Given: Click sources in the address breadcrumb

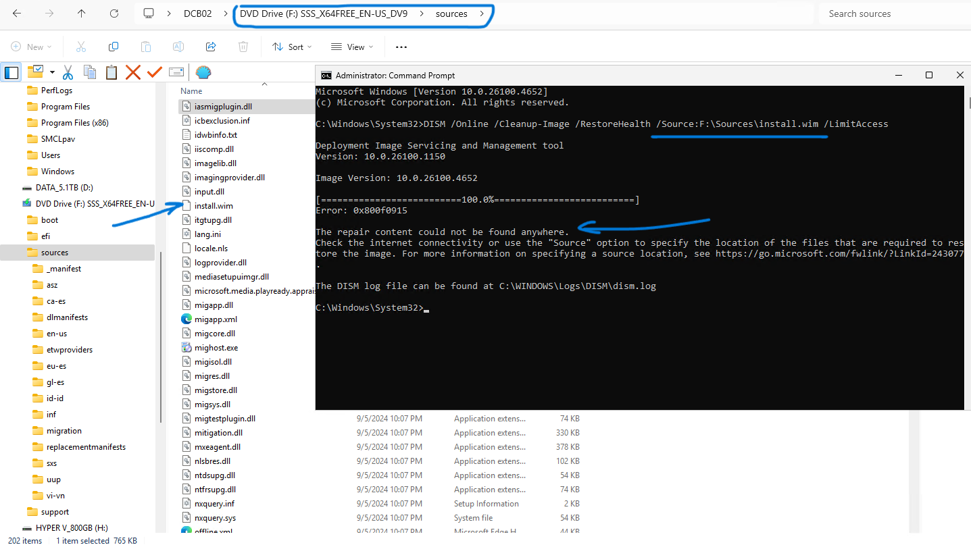Looking at the screenshot, I should pos(452,14).
